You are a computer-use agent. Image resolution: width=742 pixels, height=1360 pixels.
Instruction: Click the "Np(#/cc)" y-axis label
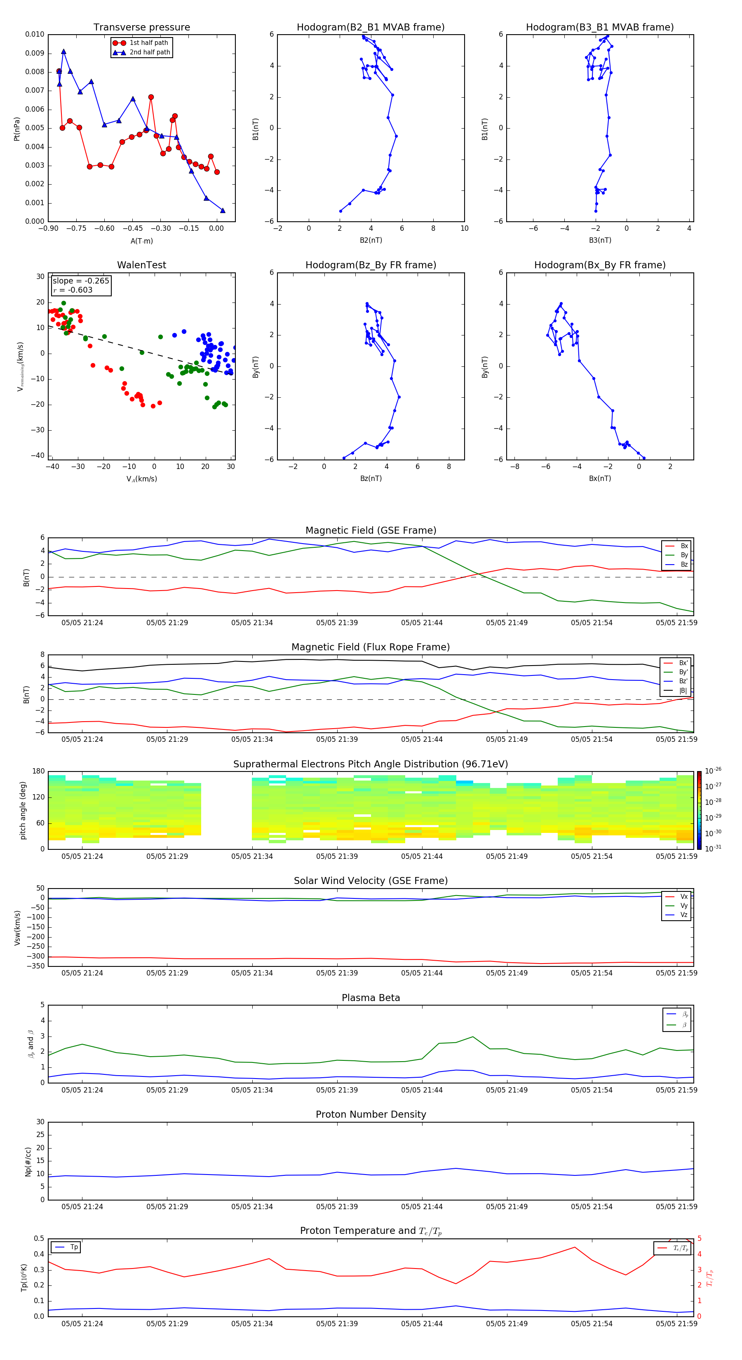click(x=28, y=1161)
